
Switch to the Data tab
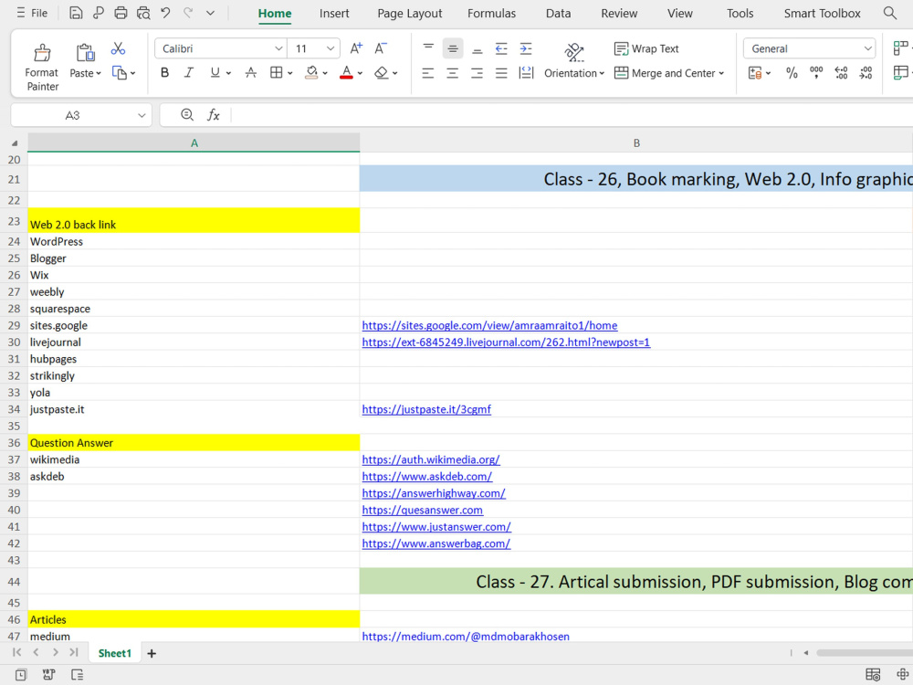pyautogui.click(x=558, y=14)
